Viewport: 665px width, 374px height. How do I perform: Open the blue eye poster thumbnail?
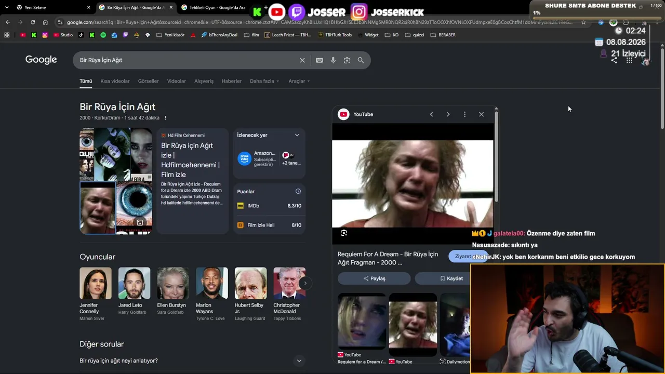point(134,208)
